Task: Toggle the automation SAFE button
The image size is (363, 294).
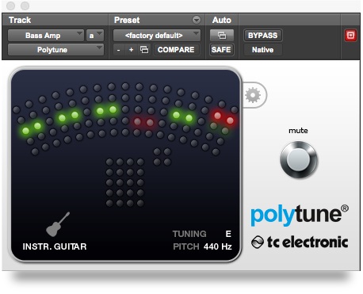Action: coord(221,50)
